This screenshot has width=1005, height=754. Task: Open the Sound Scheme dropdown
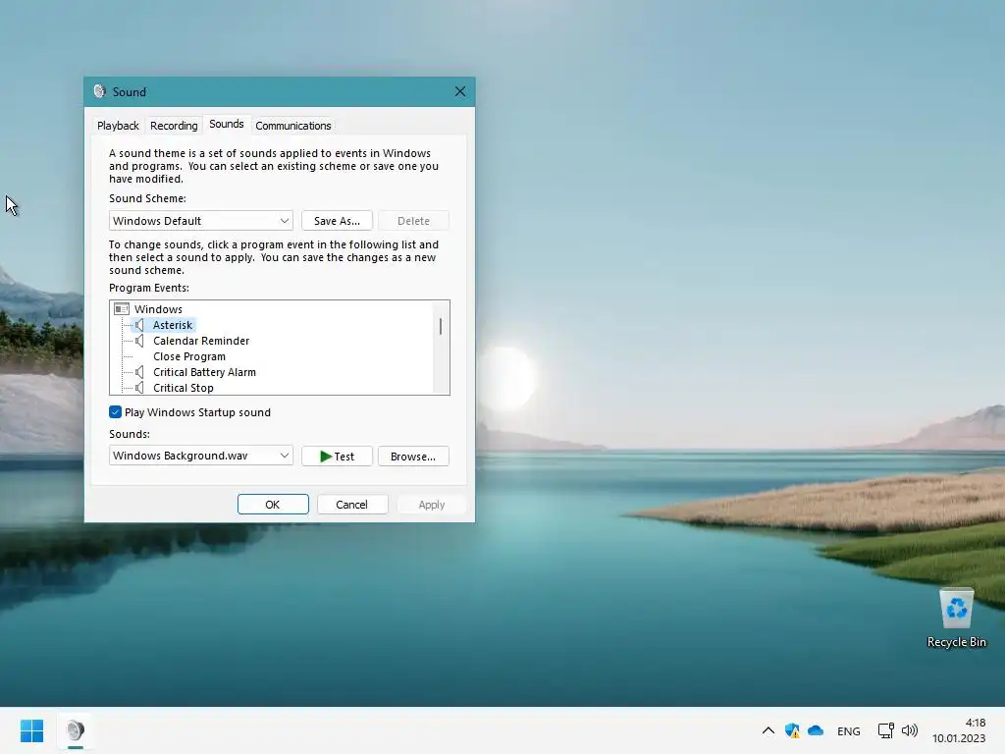coord(200,221)
